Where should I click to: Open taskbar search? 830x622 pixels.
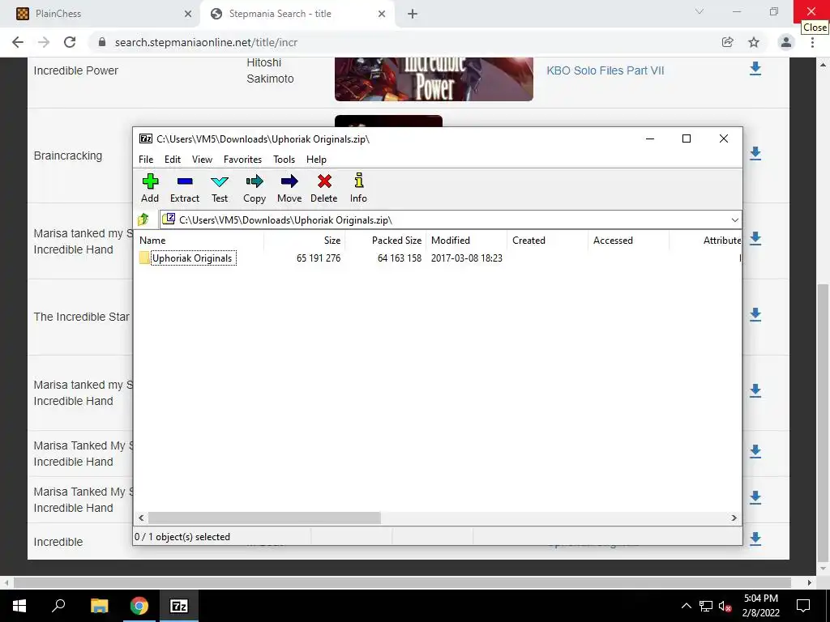(58, 606)
